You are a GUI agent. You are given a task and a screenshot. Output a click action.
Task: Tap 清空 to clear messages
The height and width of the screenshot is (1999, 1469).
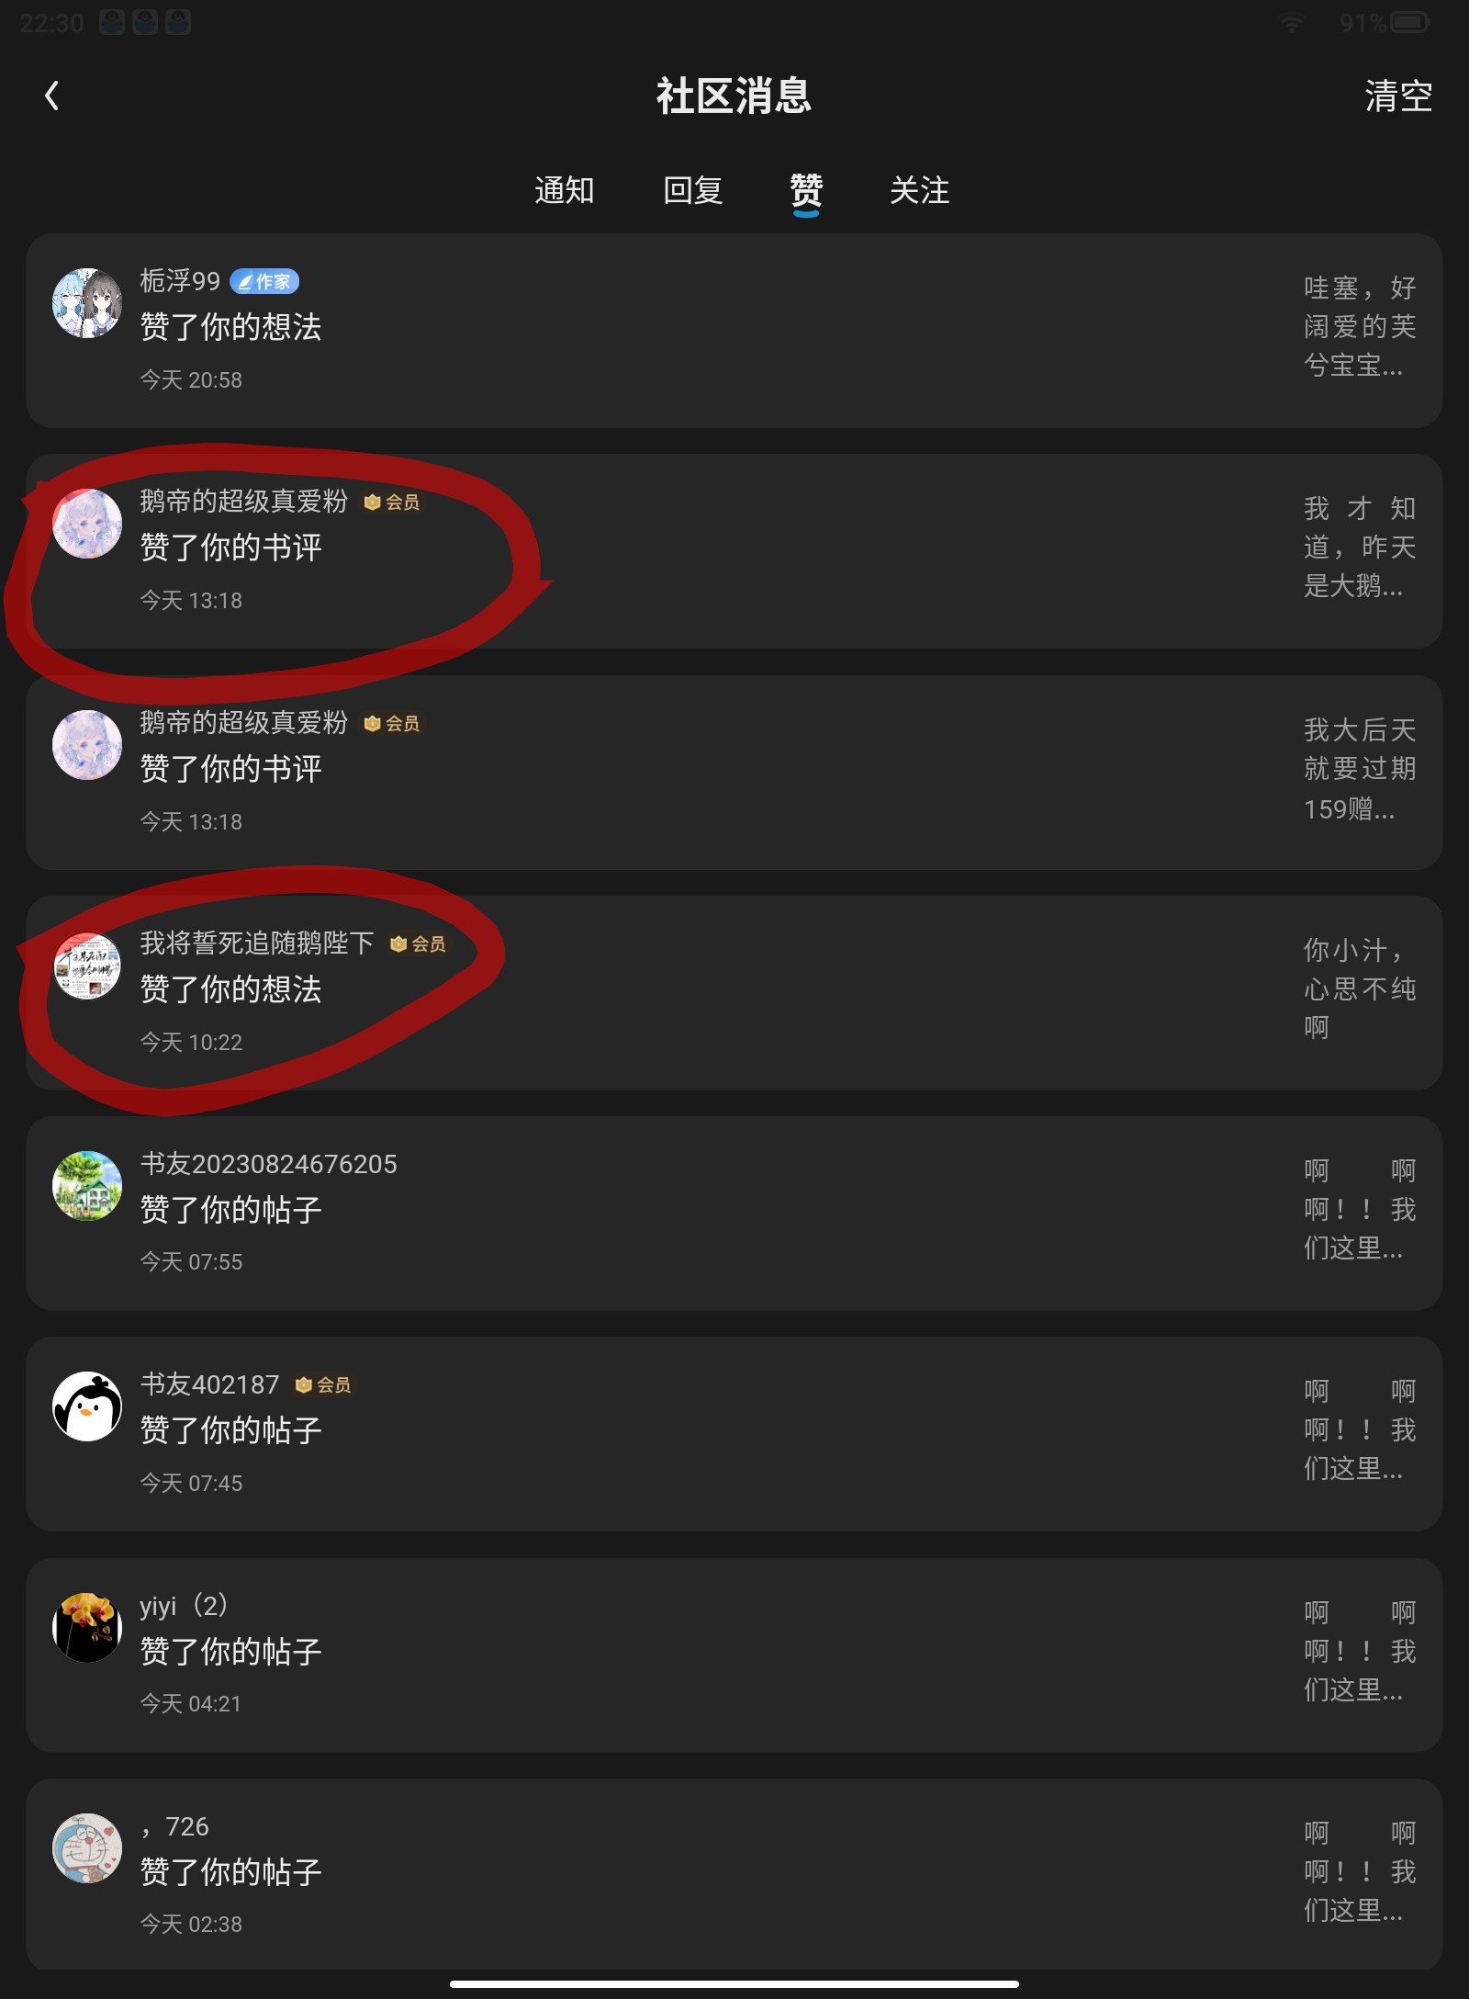(1398, 96)
